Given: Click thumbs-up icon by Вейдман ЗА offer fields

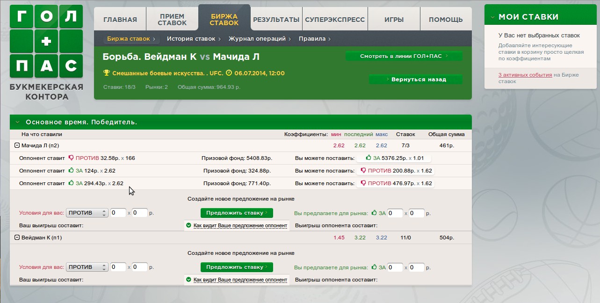Looking at the screenshot, I should pos(374,267).
